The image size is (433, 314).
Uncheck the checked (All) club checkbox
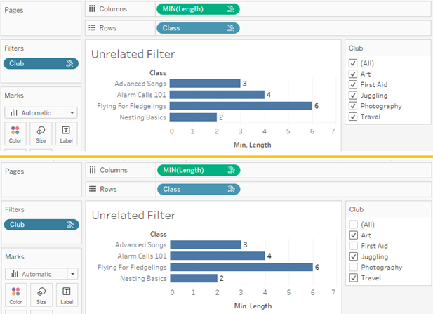pyautogui.click(x=353, y=63)
